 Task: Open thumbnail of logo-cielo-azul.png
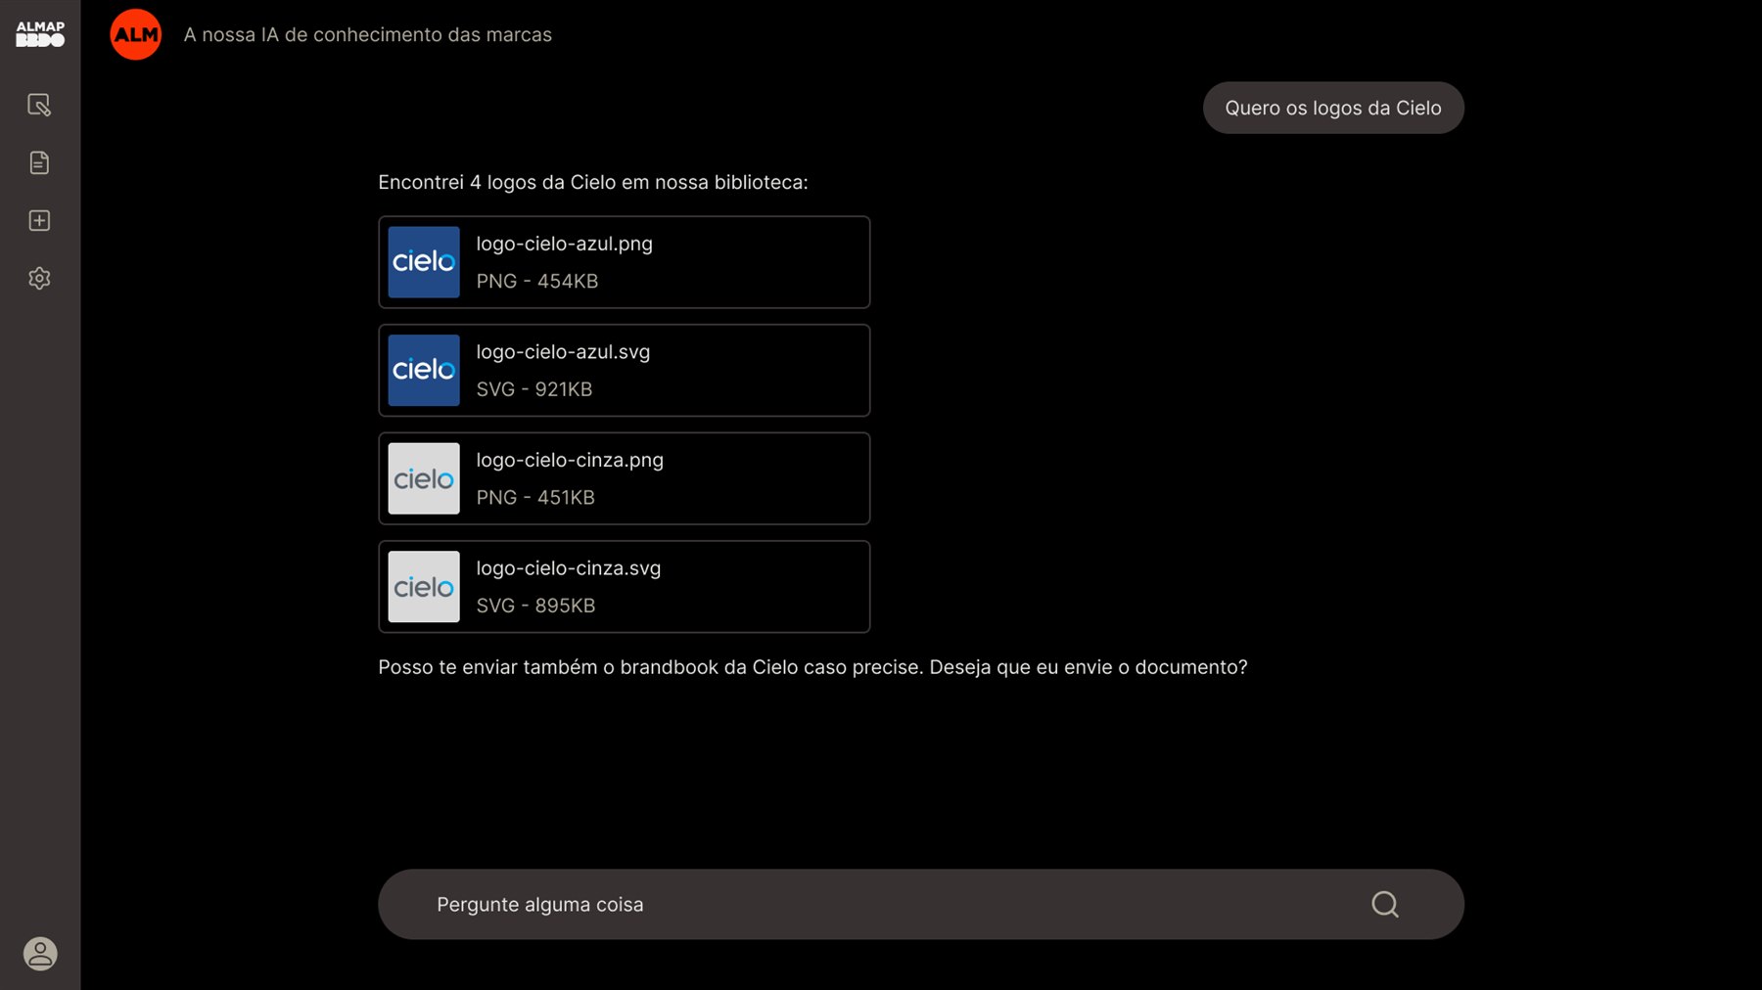pyautogui.click(x=424, y=262)
